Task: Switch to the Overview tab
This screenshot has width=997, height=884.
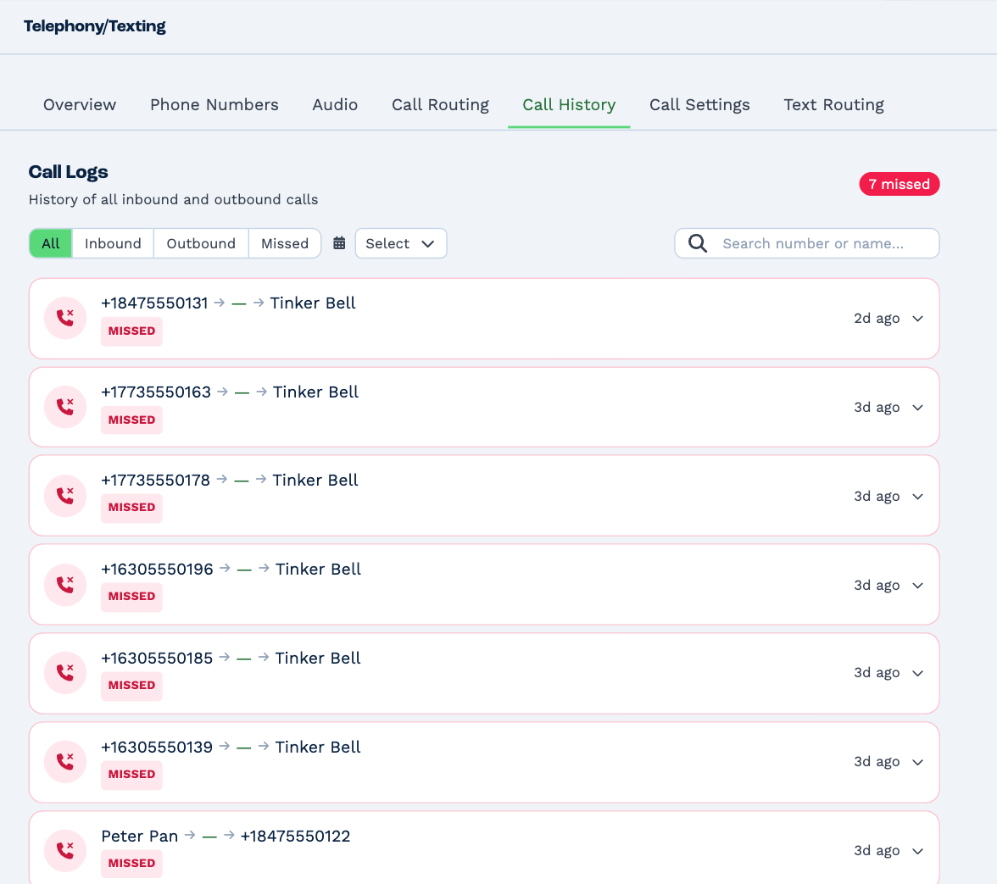Action: coord(80,105)
